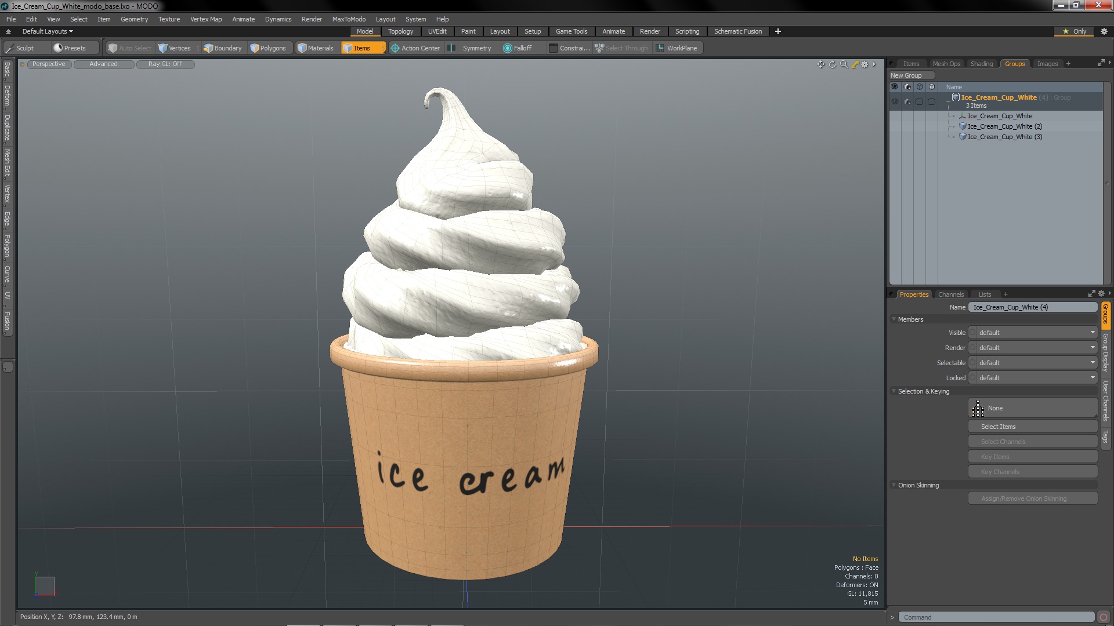The width and height of the screenshot is (1114, 626).
Task: Open the Default Layouts dropdown
Action: [x=48, y=31]
